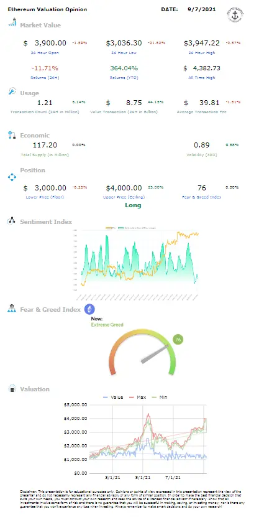Click the 24 Hour High label
This screenshot has width=259, height=517.
pos(201,53)
